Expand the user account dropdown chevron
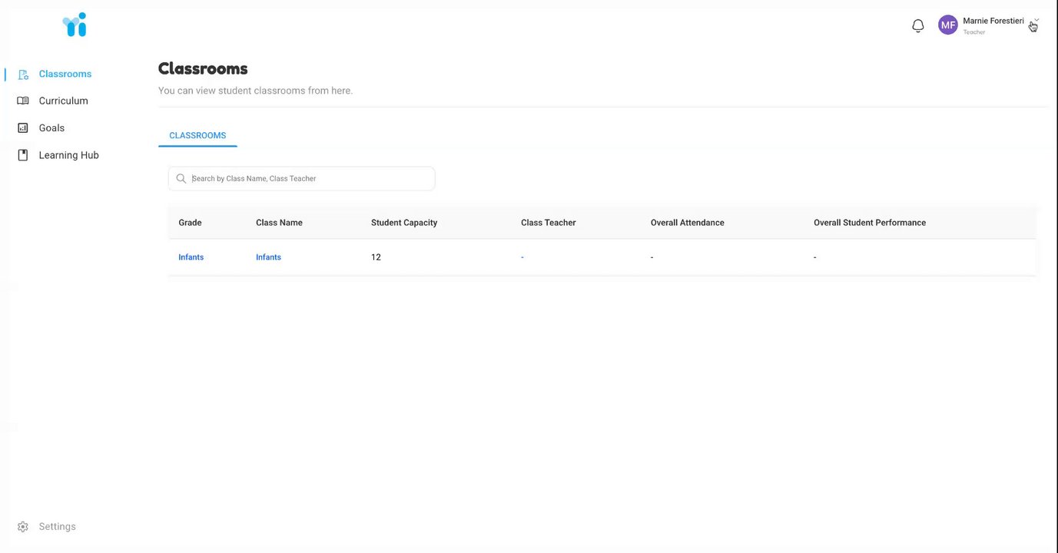This screenshot has height=553, width=1058. coord(1036,21)
